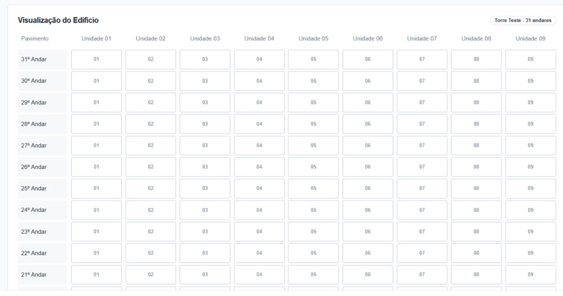Click unit 04 on the 23º Andar
This screenshot has width=563, height=296.
[x=259, y=231]
